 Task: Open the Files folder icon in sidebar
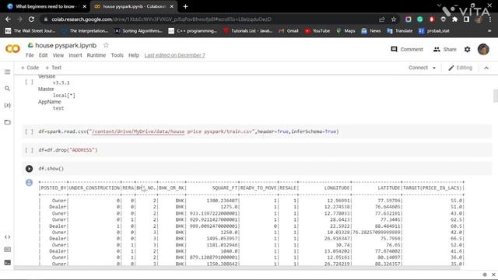pos(7,122)
